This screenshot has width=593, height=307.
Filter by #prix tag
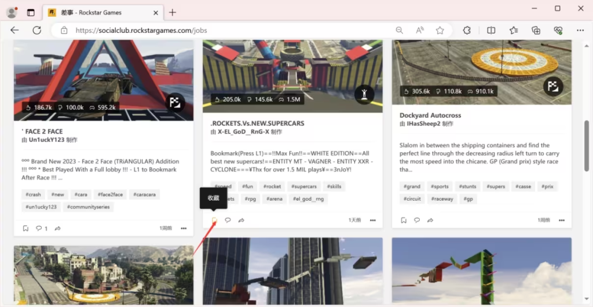pos(547,187)
